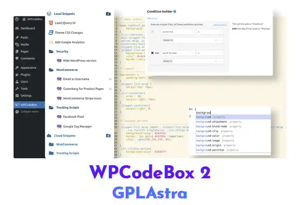
Task: Open the Gutenberg for Product Pages snippet
Action: point(83,89)
